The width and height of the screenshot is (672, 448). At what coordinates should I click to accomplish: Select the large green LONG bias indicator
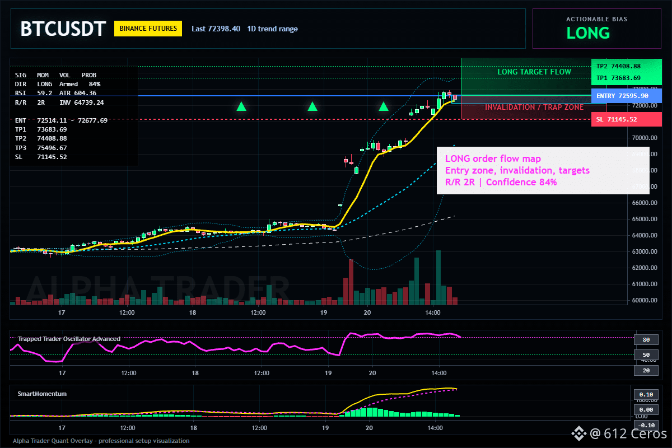click(x=588, y=33)
